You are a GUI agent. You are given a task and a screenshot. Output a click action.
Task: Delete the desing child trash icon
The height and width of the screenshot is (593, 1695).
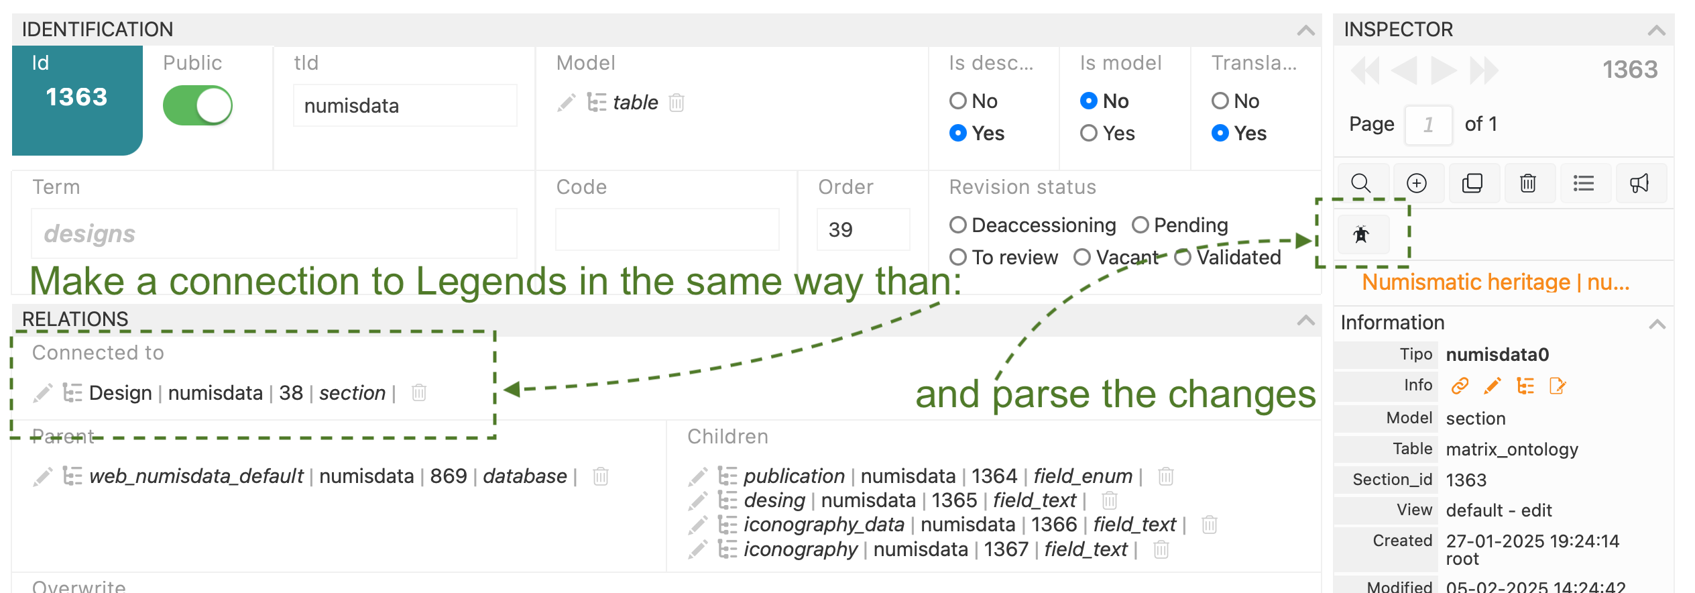click(x=1110, y=500)
